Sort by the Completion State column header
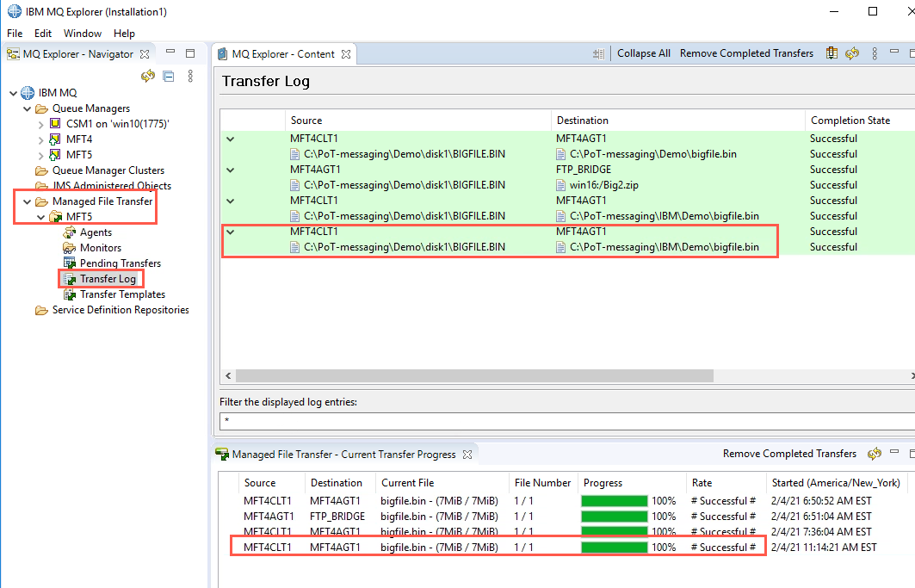The width and height of the screenshot is (915, 588). point(860,121)
